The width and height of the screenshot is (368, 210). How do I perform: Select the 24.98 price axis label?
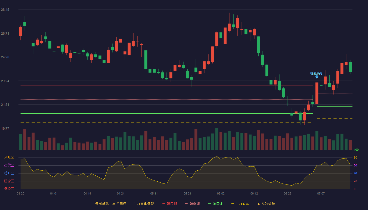(x=5, y=57)
